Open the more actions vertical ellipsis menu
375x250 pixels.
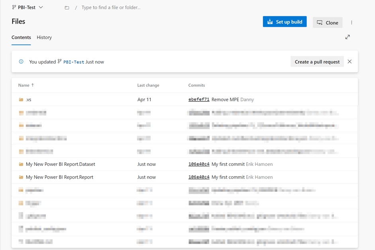tap(351, 23)
